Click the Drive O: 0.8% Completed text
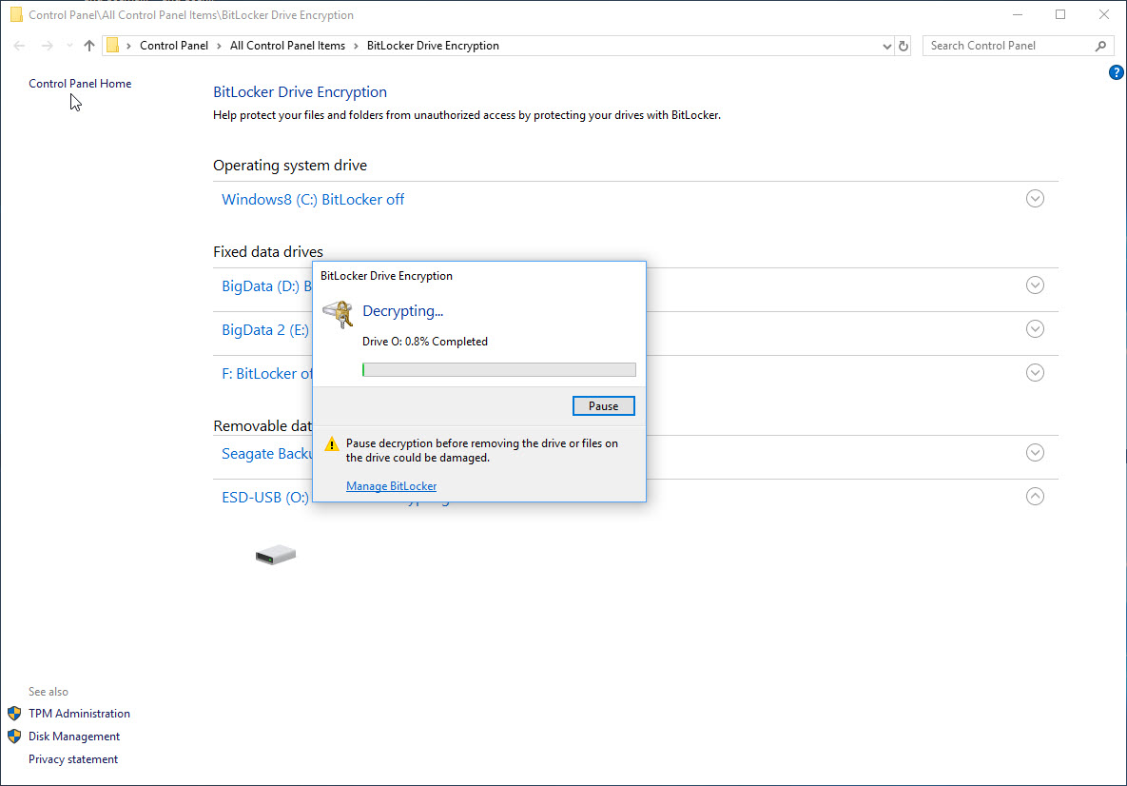The width and height of the screenshot is (1127, 786). point(425,342)
